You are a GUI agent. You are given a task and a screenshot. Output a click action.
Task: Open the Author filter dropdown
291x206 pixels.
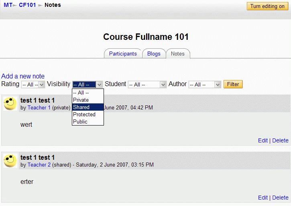pyautogui.click(x=205, y=84)
